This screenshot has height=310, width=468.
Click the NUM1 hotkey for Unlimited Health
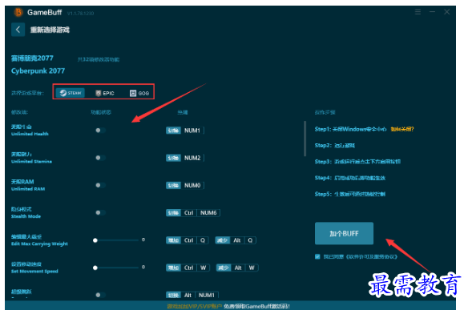tap(192, 131)
